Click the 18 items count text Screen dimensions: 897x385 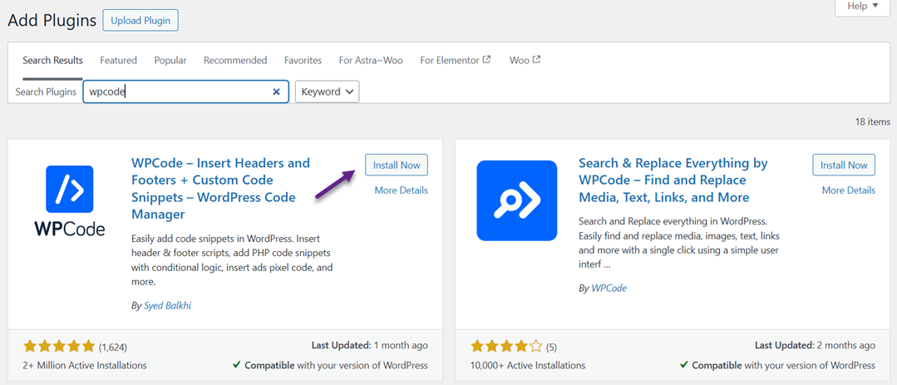pyautogui.click(x=872, y=121)
